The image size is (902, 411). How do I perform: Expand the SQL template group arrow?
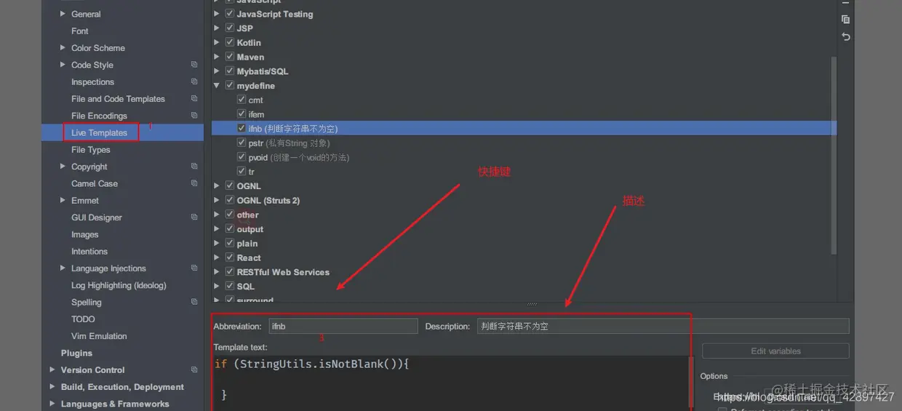tap(217, 287)
